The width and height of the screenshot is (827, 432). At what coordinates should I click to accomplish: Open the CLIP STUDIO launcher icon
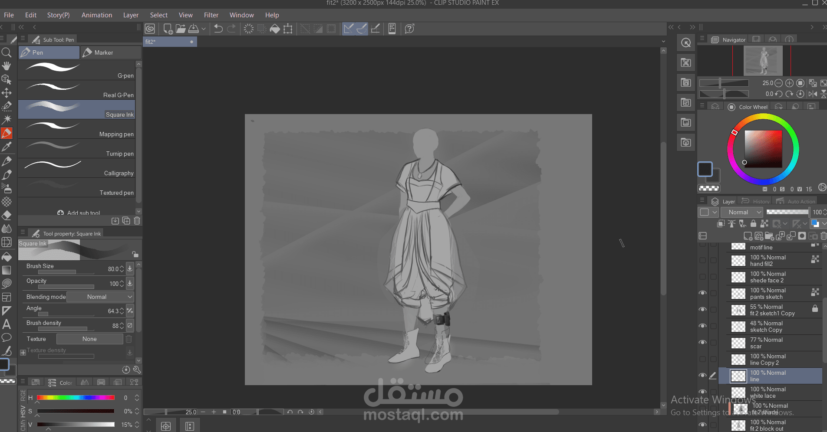150,29
